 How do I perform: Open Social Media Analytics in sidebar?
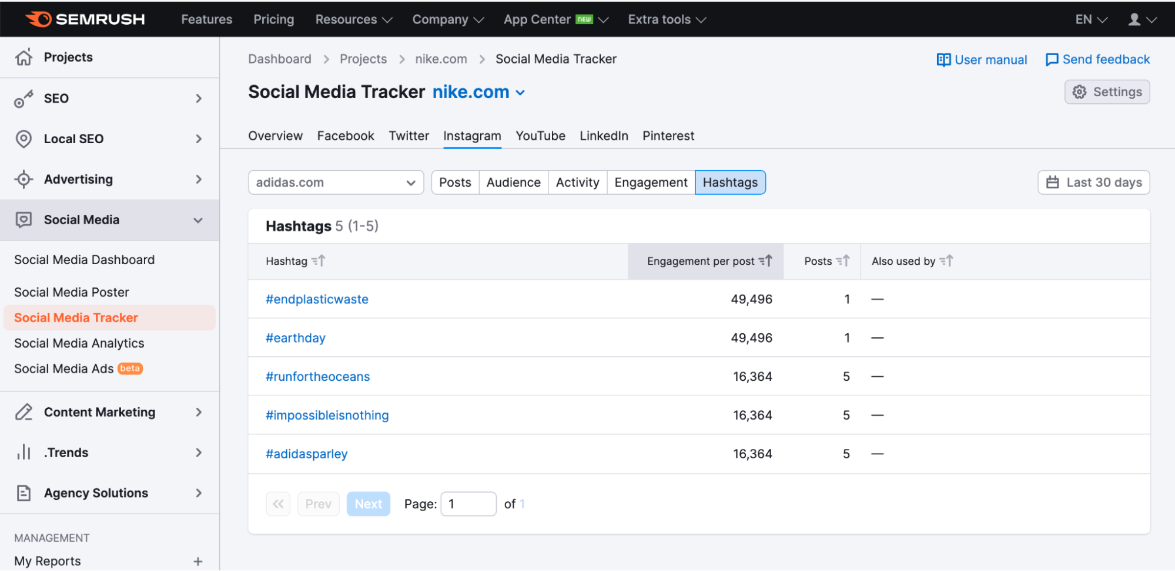[x=79, y=343]
